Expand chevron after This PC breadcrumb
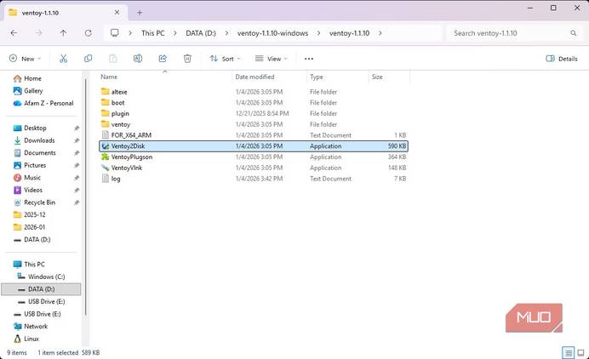The height and width of the screenshot is (359, 589). click(175, 33)
